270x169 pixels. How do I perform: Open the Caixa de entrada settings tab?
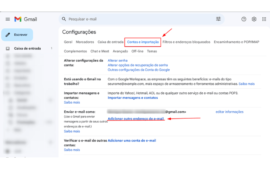click(110, 42)
